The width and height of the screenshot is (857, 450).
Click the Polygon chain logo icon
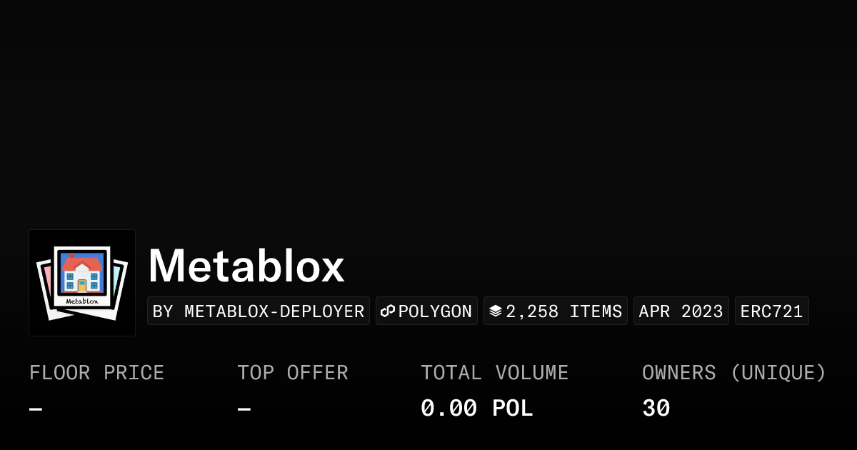tap(388, 311)
